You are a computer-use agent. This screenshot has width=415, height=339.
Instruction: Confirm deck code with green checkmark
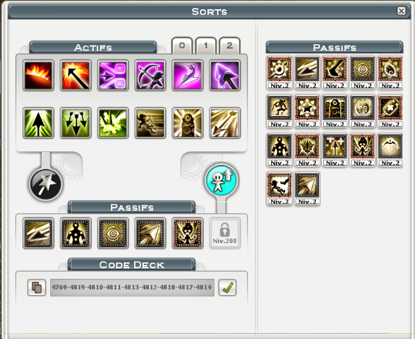tap(228, 287)
